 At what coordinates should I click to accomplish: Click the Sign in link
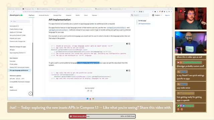click(167, 15)
